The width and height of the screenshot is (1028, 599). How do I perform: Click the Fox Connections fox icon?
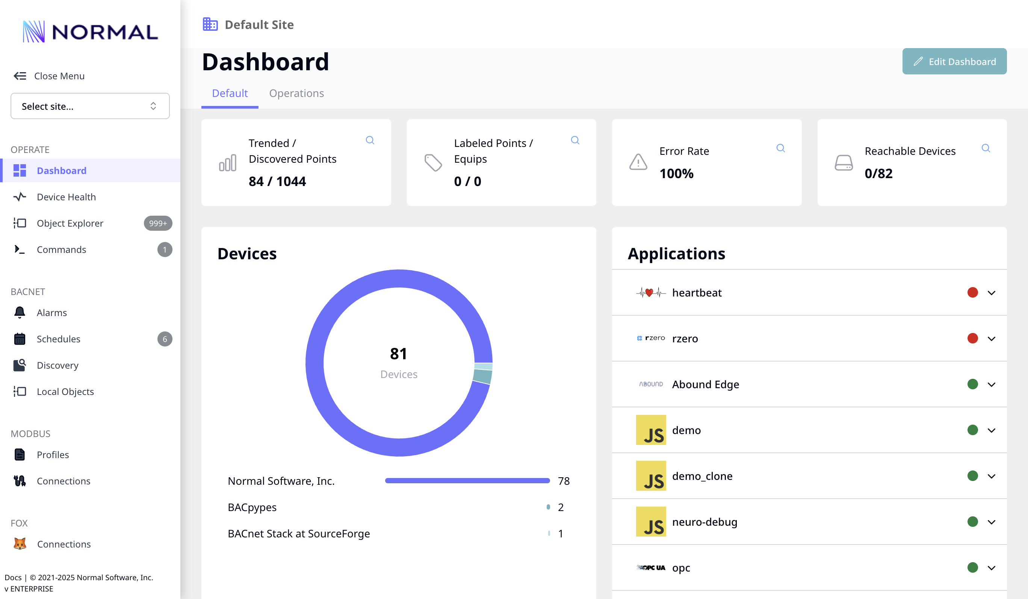point(20,544)
